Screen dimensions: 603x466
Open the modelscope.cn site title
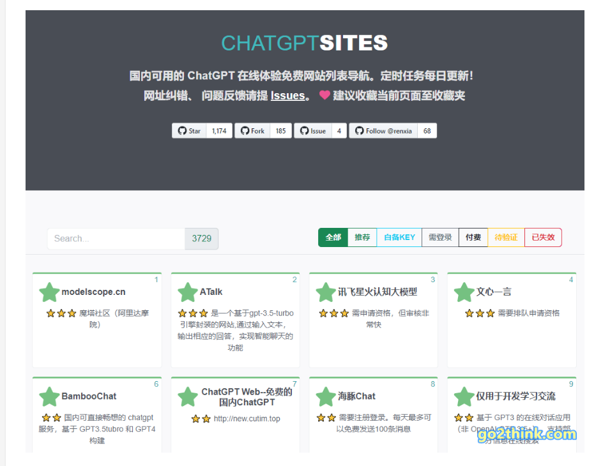tap(93, 292)
